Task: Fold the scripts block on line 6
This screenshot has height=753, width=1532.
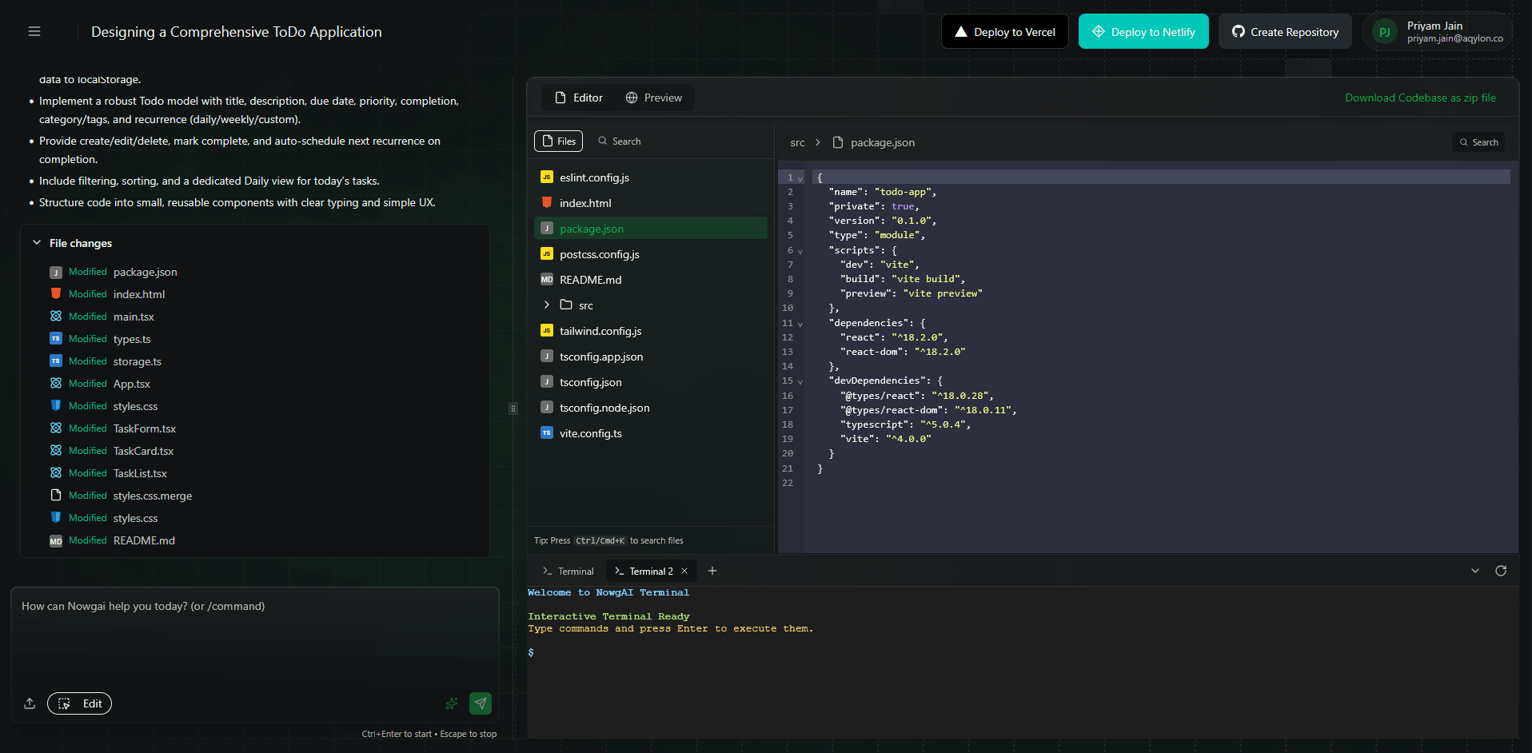Action: 800,250
